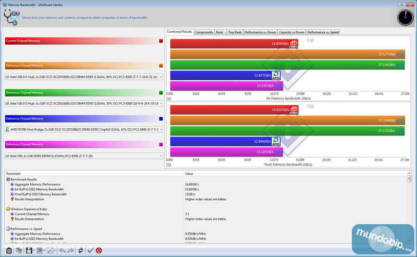417x257 pixels.
Task: Open the save icon's dropdown arrow
Action: [x=34, y=251]
